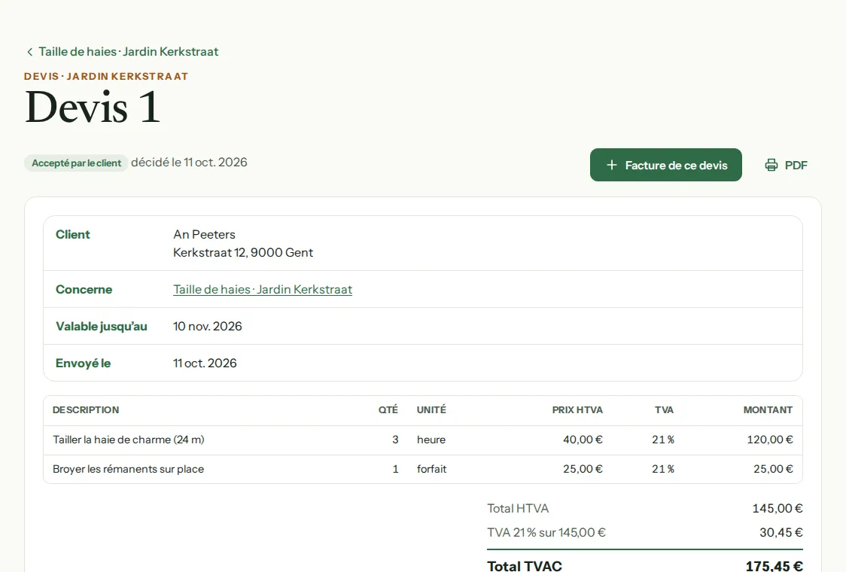This screenshot has width=846, height=572.
Task: Click the 21 % TVA in the hedge trimming row
Action: pos(663,440)
